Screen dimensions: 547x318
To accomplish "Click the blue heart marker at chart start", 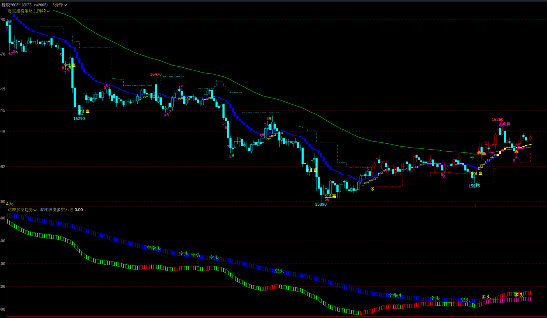I will coord(9,22).
